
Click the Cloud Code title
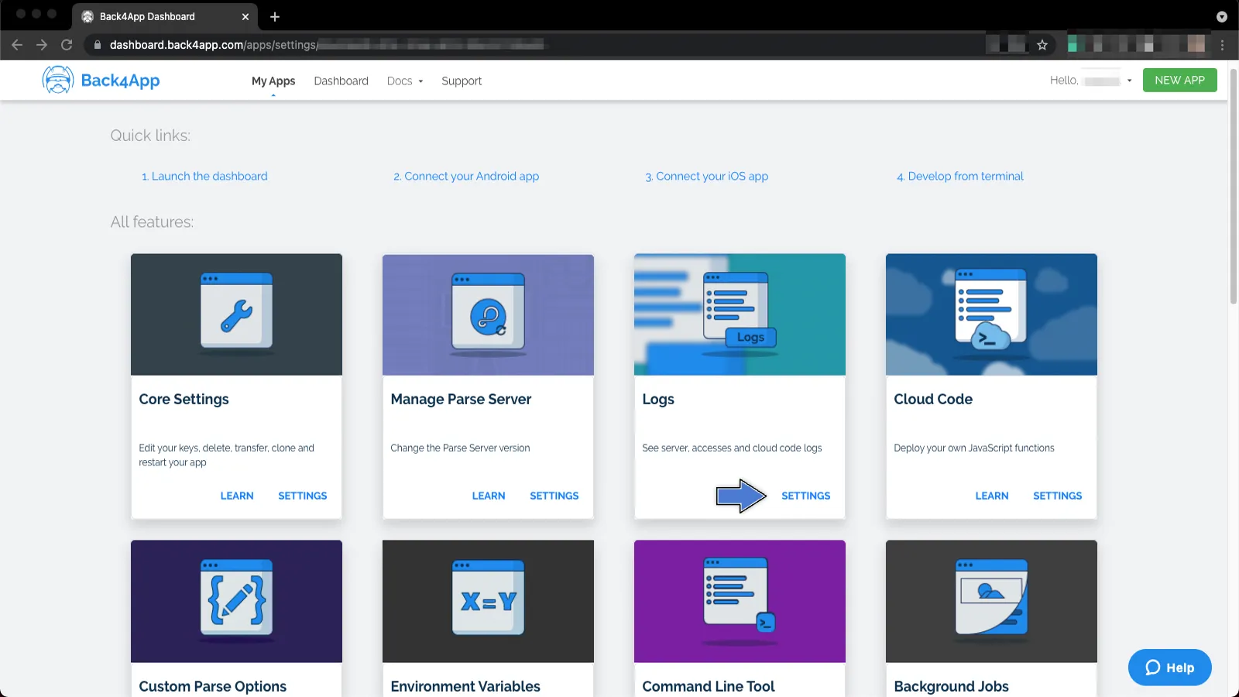pyautogui.click(x=933, y=400)
